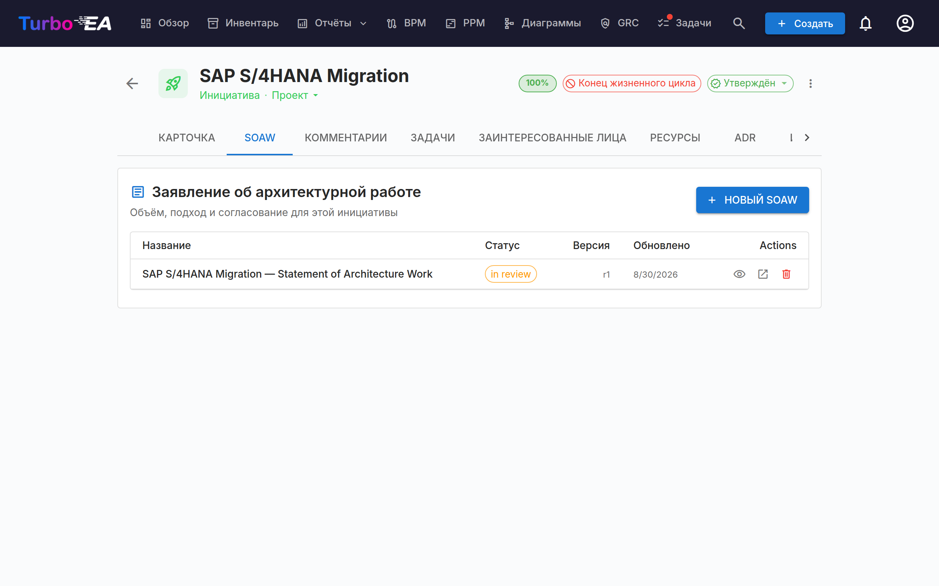Switch to the ЗАИНТЕРЕСОВАННЫЕ ЛИЦА tab

click(x=552, y=138)
